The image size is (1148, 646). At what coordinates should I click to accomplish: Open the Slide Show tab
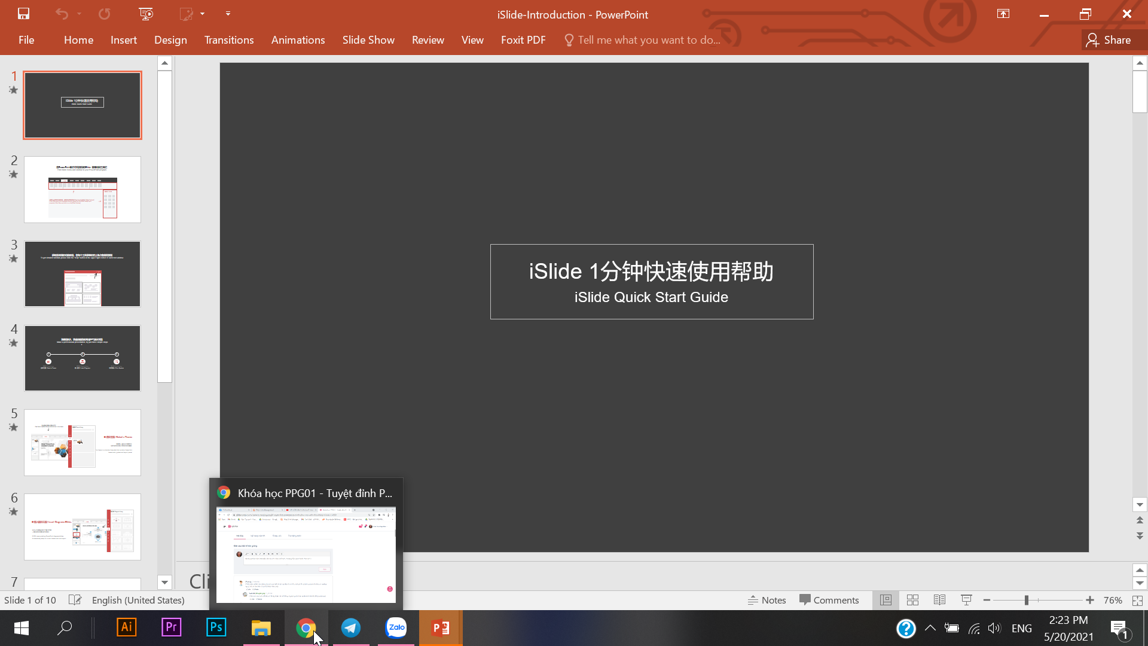click(x=368, y=40)
